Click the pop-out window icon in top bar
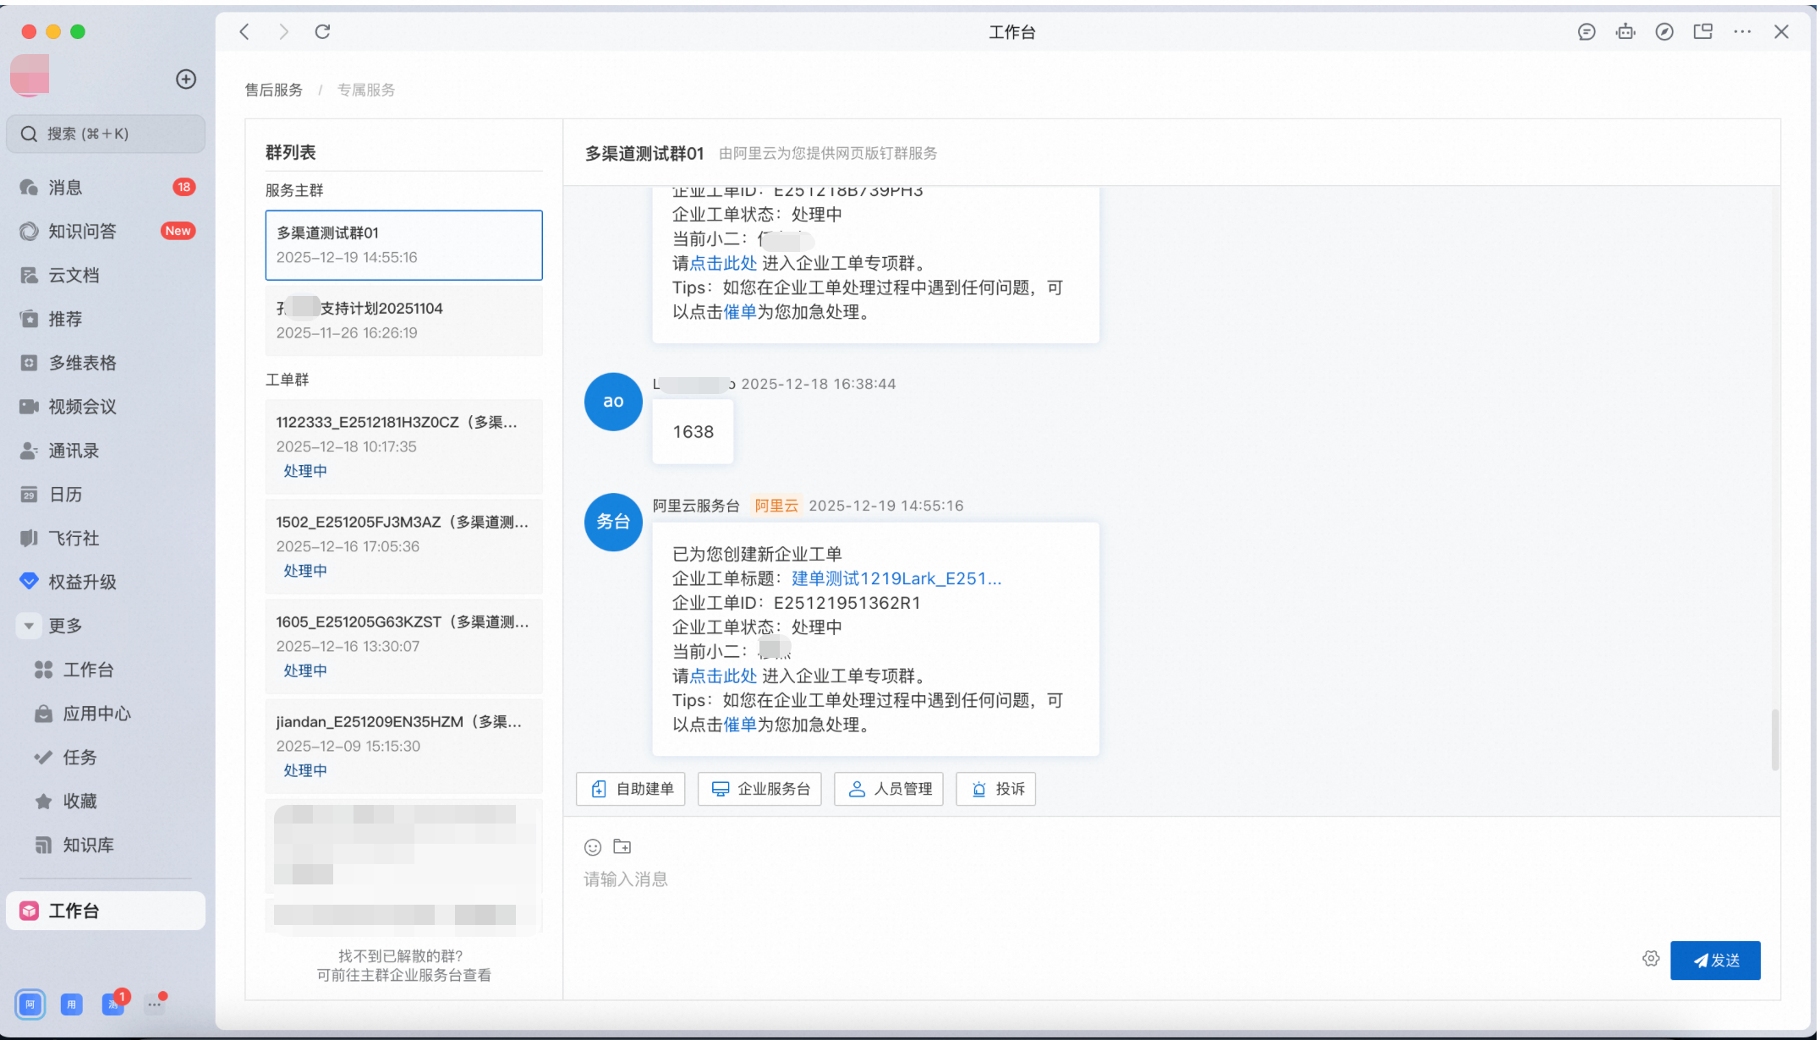1820x1040 pixels. pyautogui.click(x=1703, y=32)
